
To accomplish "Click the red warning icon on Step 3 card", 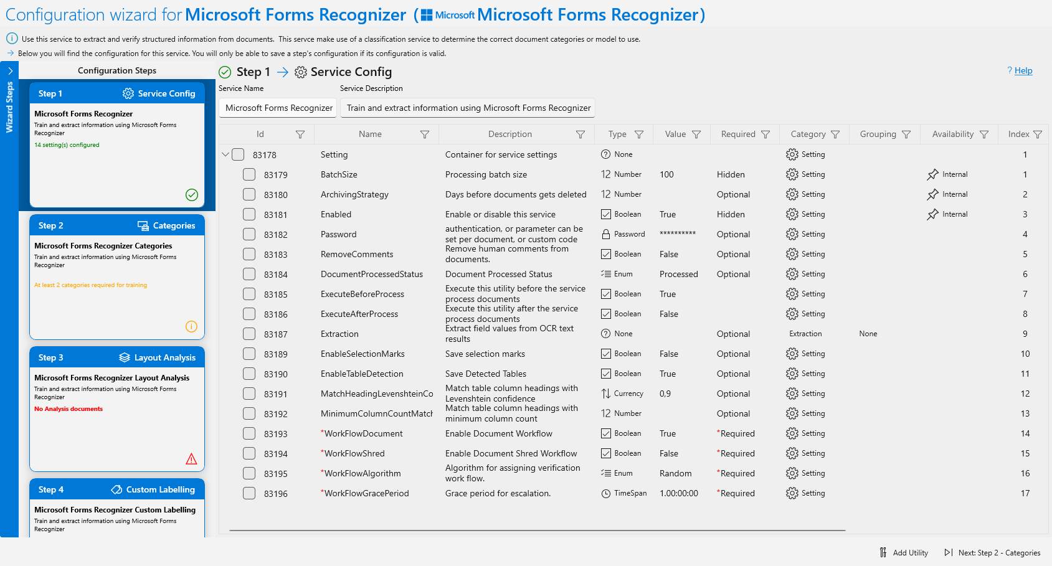I will tap(191, 459).
